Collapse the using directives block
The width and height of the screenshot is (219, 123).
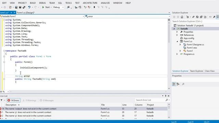click(4, 20)
